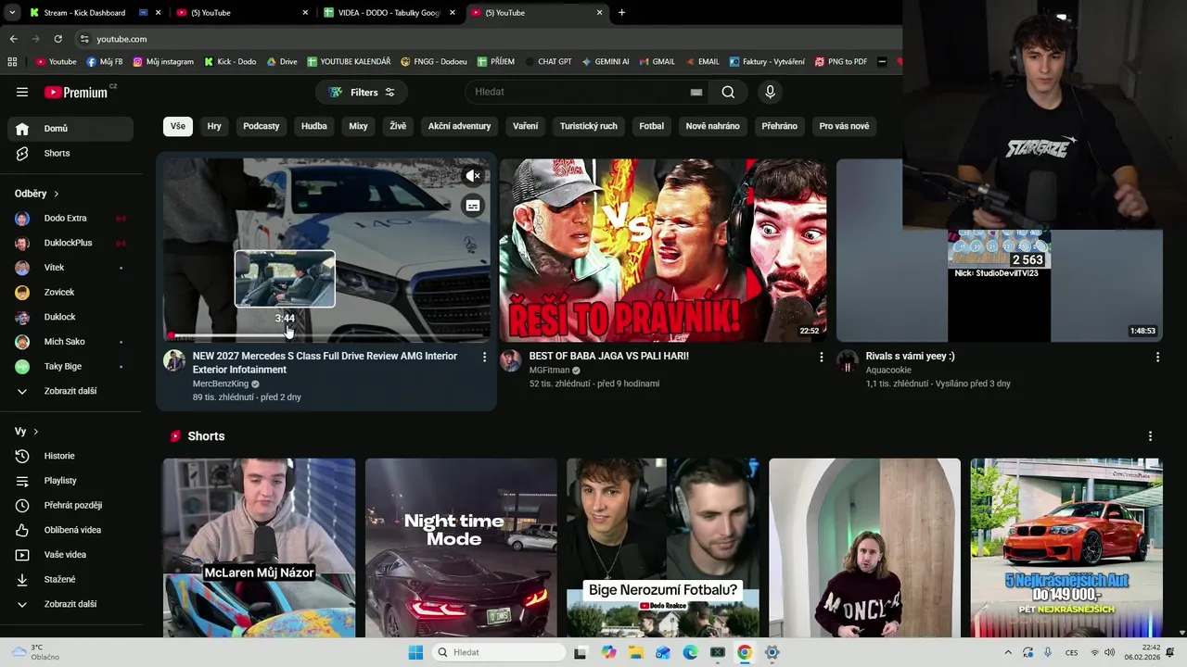Open Domů in the sidebar

click(x=70, y=129)
